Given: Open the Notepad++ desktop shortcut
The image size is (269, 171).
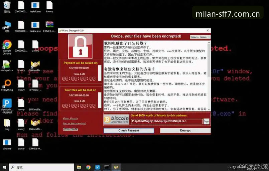Looking at the screenshot, I should coord(7,66).
